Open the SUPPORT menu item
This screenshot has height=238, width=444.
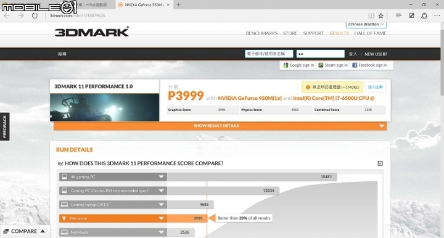pyautogui.click(x=313, y=33)
